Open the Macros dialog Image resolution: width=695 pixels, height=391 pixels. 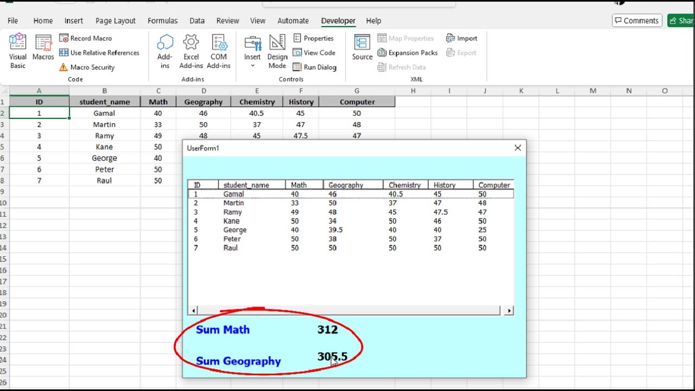(43, 48)
